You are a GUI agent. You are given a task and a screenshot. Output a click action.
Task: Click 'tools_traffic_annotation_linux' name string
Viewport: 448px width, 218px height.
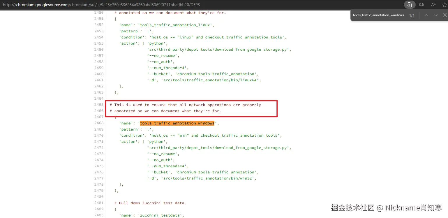[x=175, y=25]
